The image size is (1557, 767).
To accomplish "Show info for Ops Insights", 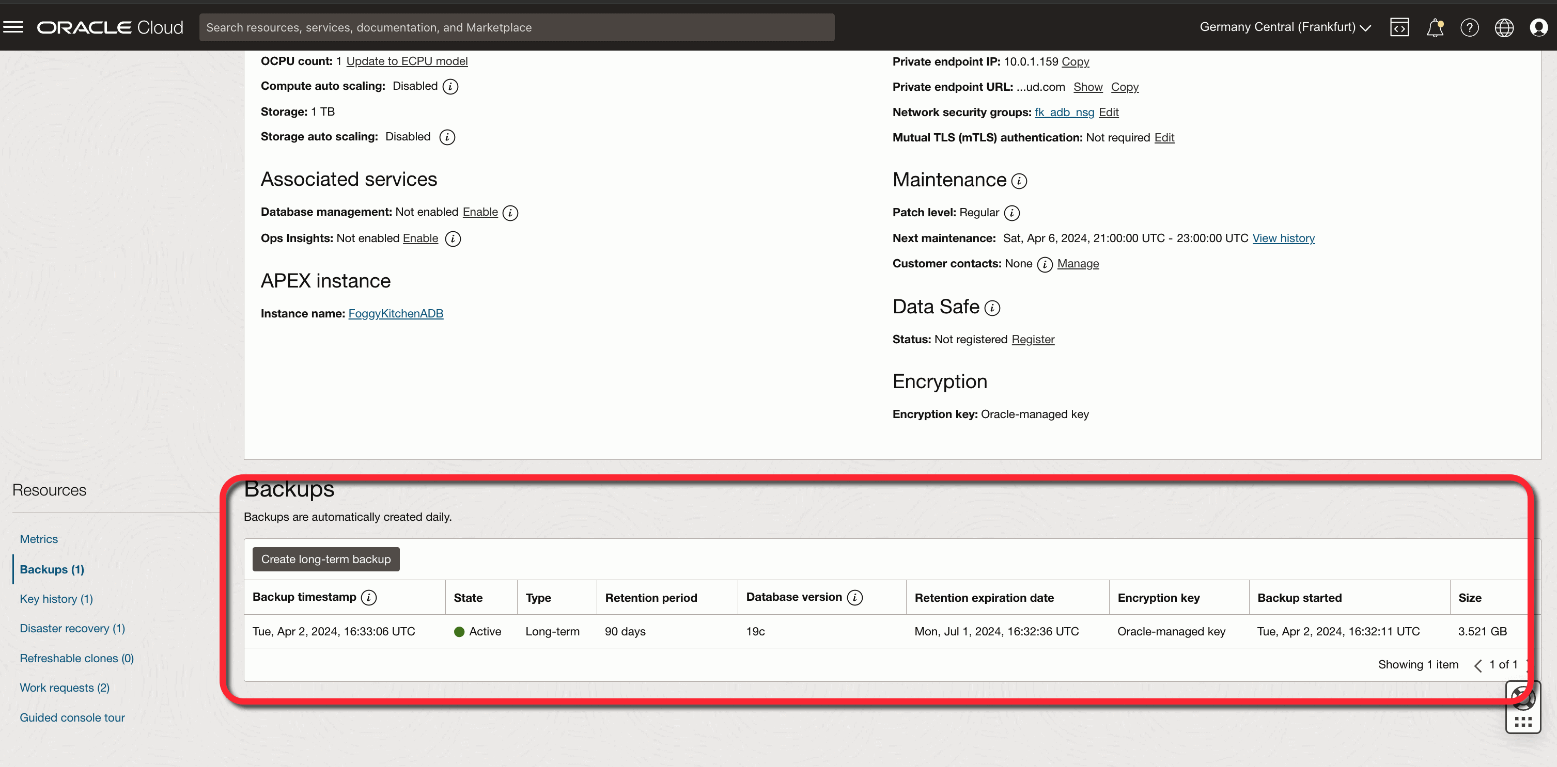I will 453,238.
